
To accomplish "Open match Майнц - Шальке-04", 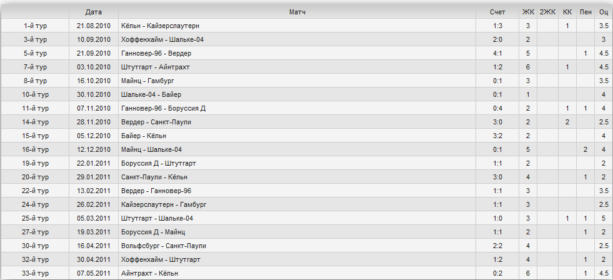I will 151,149.
